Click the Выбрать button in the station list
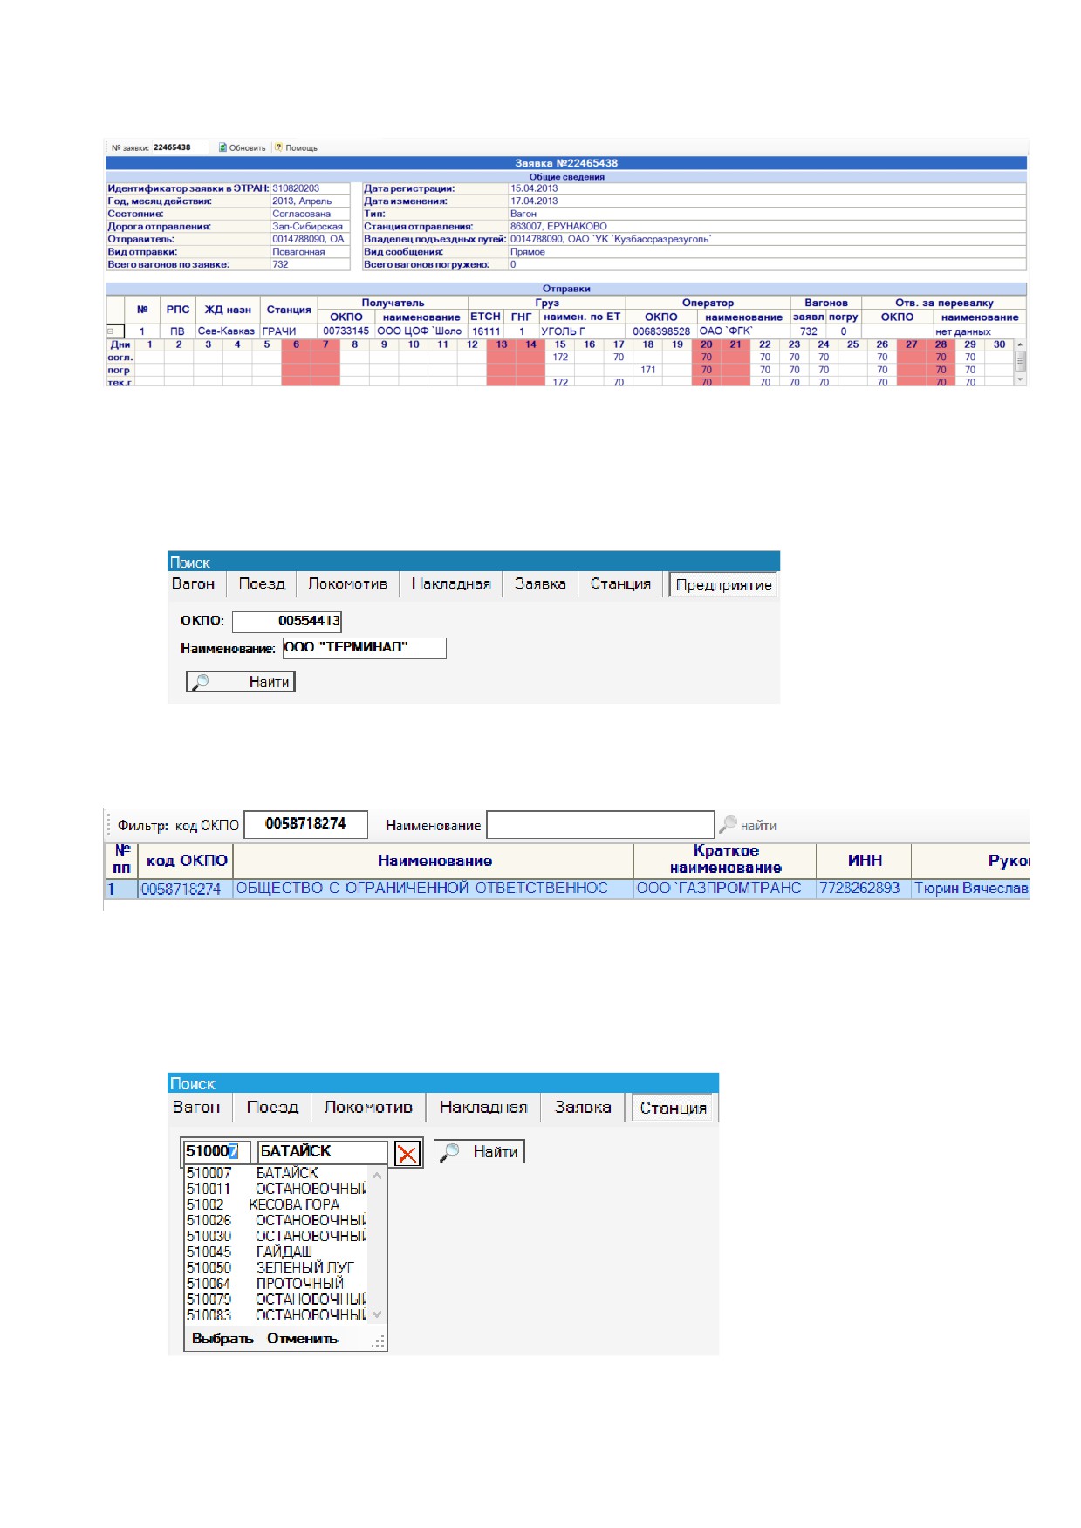This screenshot has height=1528, width=1081. click(222, 1339)
